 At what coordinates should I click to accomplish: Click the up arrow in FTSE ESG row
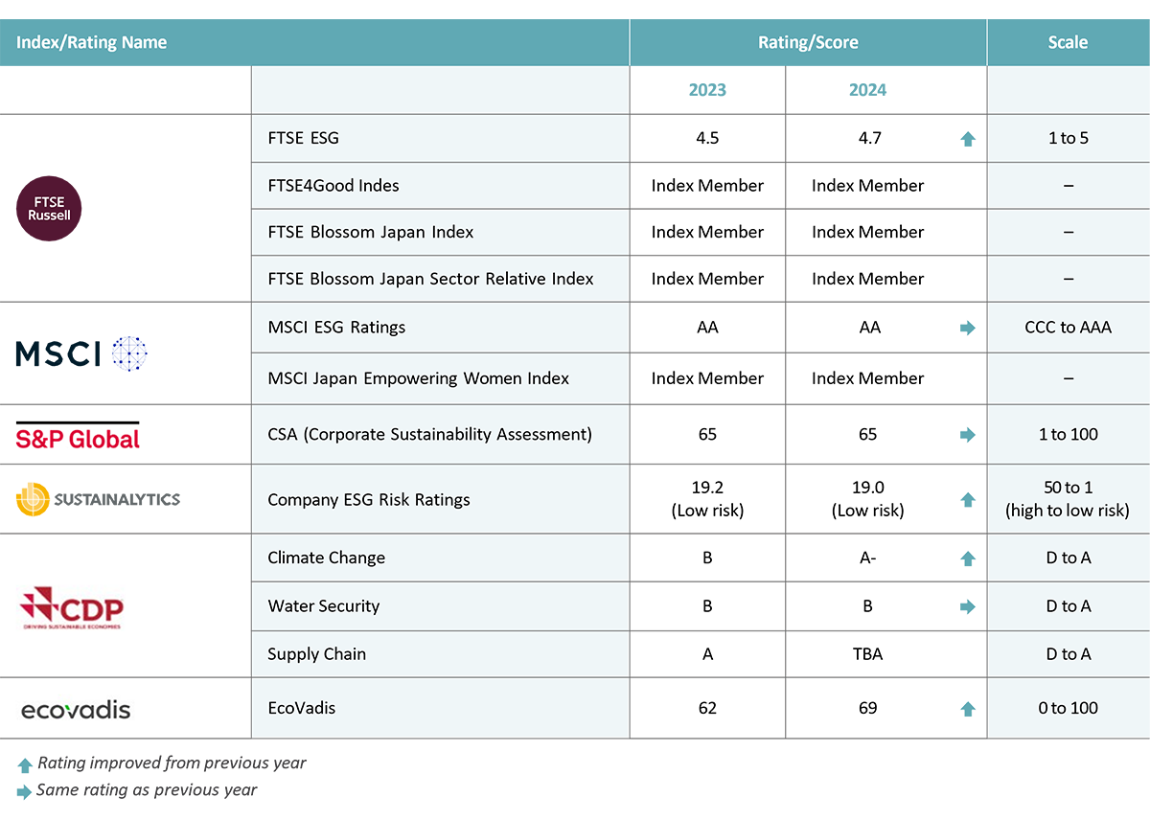coord(968,139)
